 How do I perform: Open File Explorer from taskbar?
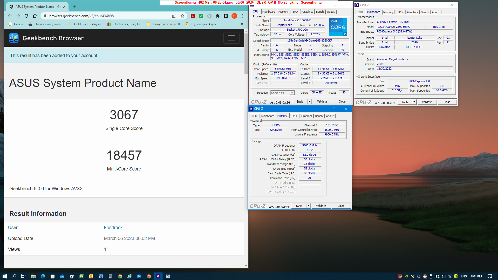point(33,276)
